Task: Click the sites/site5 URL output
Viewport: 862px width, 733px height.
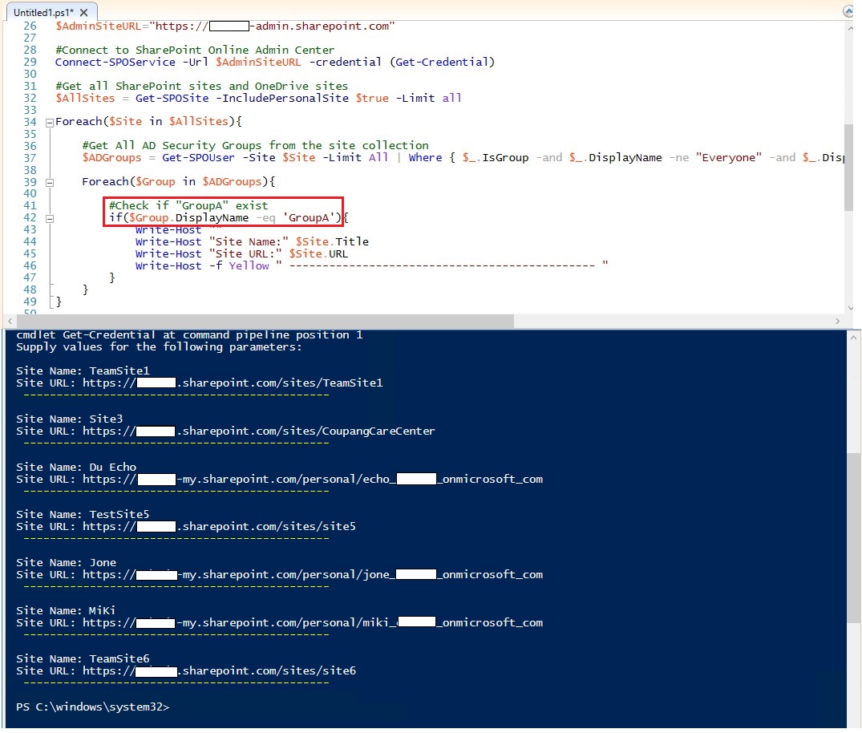Action: pyautogui.click(x=186, y=527)
